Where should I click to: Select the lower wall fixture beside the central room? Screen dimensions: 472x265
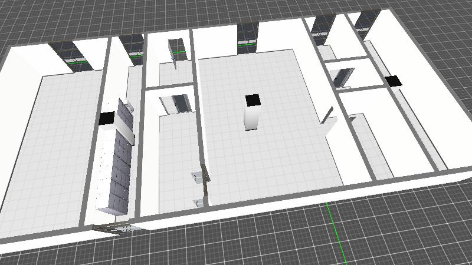pos(198,202)
